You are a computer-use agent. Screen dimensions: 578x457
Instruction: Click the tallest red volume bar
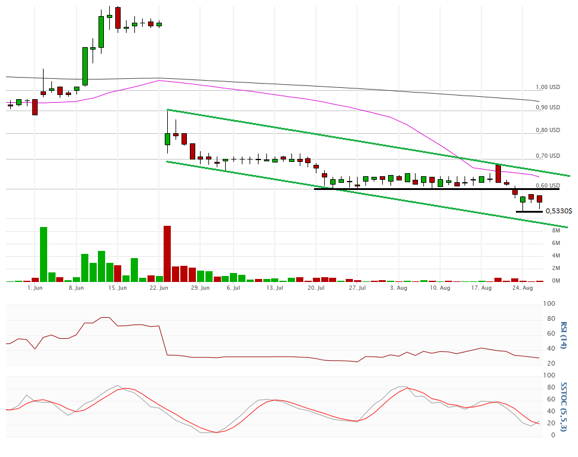point(167,253)
